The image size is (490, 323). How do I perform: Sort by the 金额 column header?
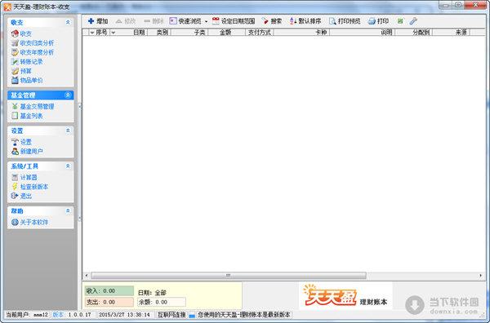coord(226,33)
